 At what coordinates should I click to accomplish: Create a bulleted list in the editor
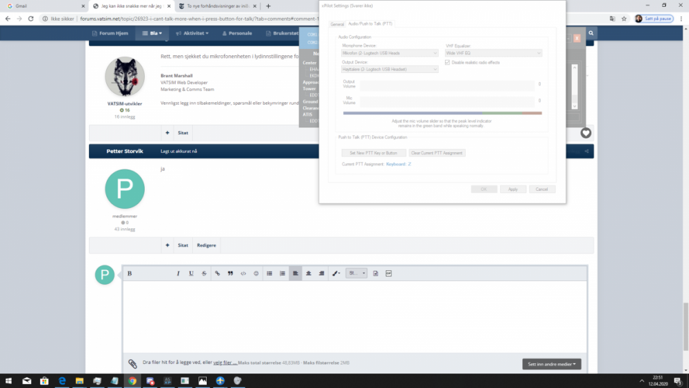[x=269, y=274]
